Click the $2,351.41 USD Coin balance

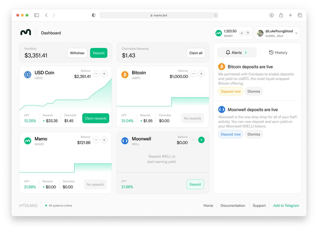(82, 77)
